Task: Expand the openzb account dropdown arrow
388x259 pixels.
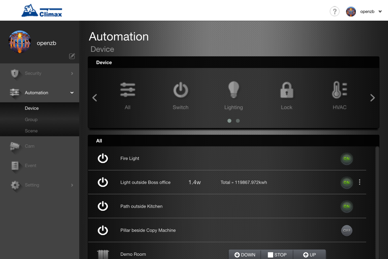Action: (x=380, y=11)
